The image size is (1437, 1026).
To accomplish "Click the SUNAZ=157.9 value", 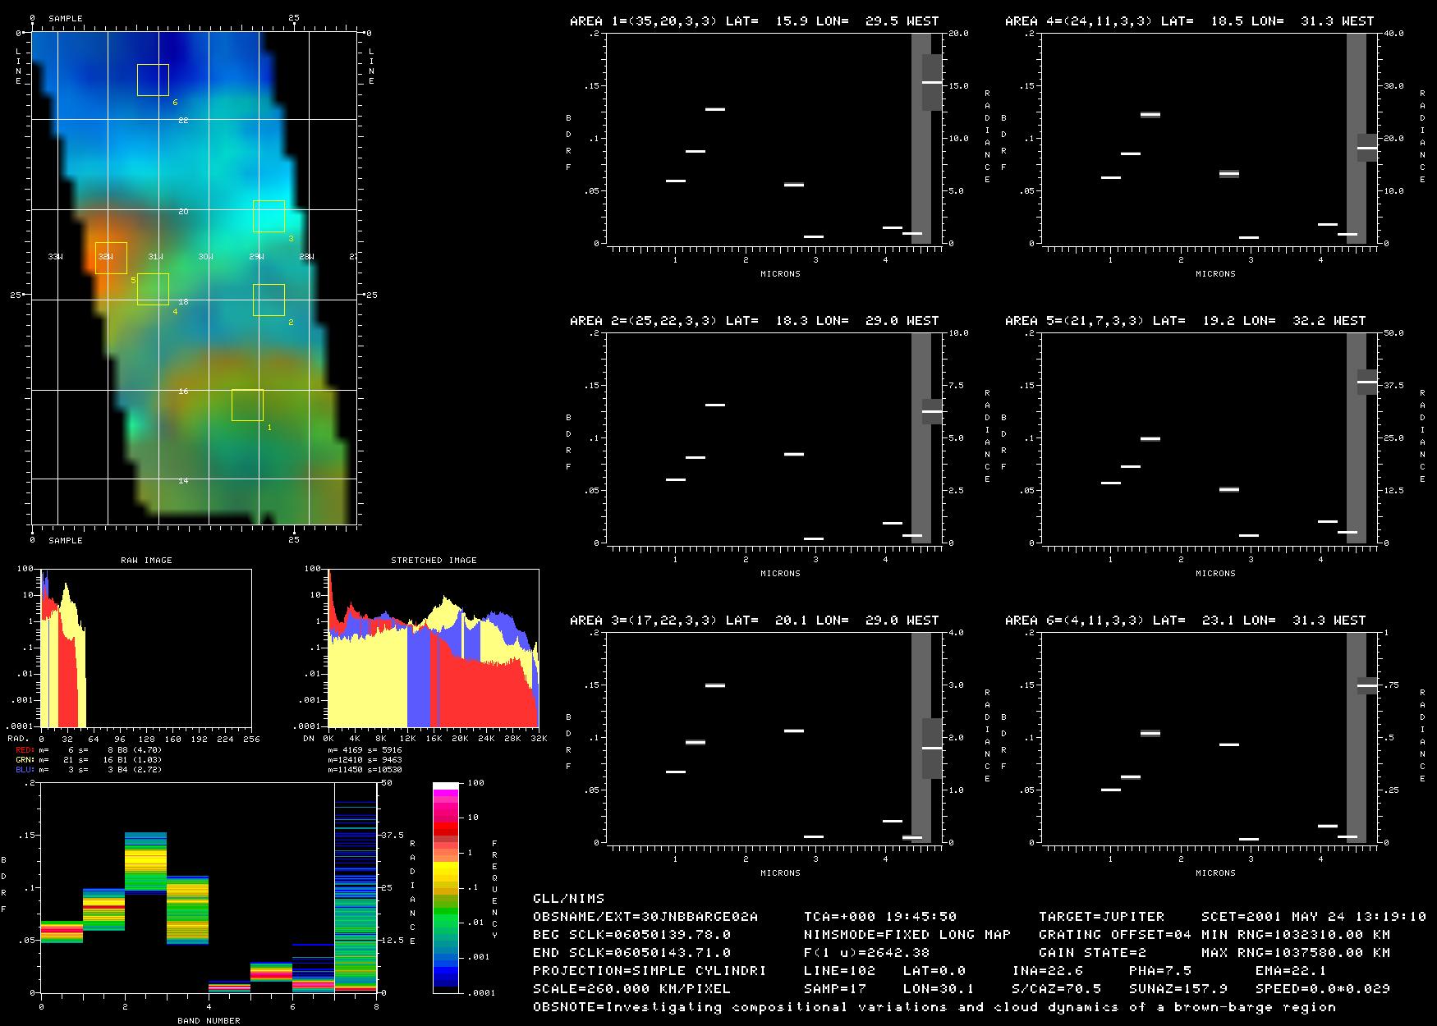I will click(x=1178, y=989).
